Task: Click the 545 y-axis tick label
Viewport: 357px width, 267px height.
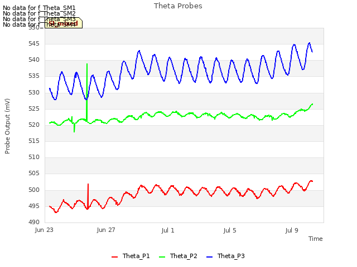Action: [x=34, y=43]
